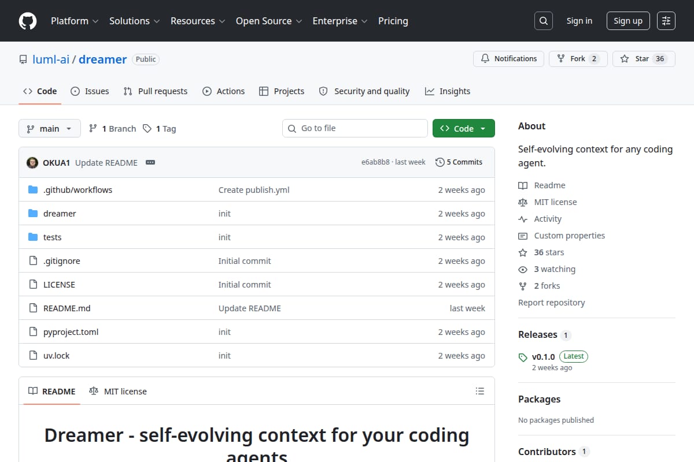
Task: Click the v0.1.0 release tag icon
Action: point(523,357)
